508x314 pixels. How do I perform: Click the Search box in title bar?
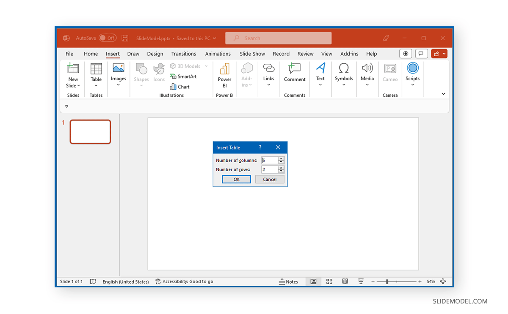tap(278, 38)
